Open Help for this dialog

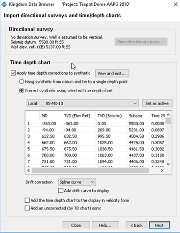(x=105, y=225)
